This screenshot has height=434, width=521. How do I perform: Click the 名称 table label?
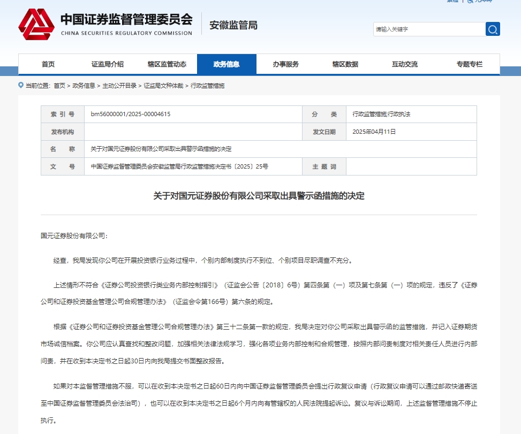point(63,149)
